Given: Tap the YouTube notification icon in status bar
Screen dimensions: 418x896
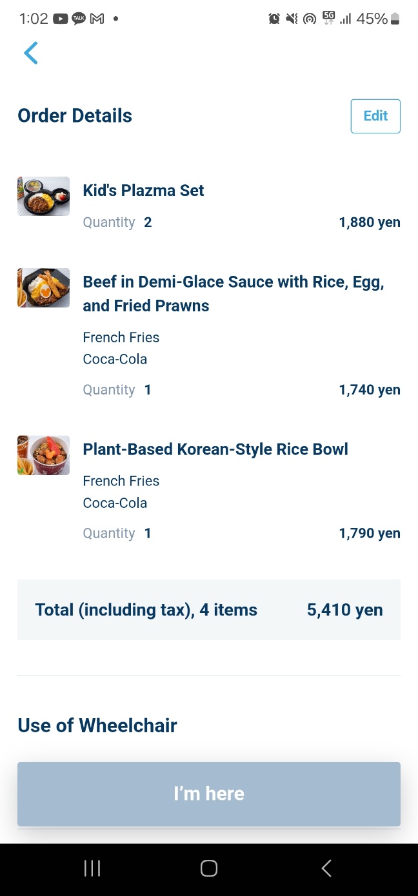Looking at the screenshot, I should click(x=61, y=19).
